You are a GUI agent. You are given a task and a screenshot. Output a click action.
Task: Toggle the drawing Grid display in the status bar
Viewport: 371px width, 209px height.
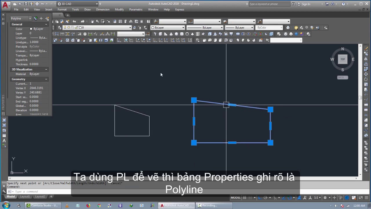[x=244, y=198]
